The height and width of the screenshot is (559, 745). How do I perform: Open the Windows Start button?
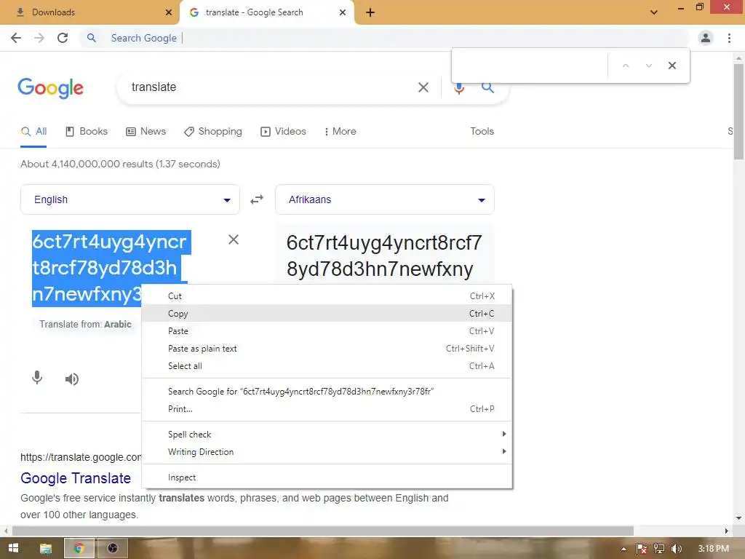coord(13,548)
